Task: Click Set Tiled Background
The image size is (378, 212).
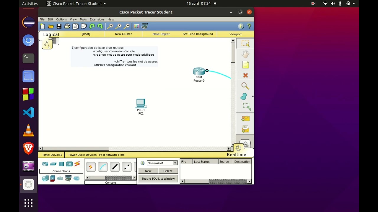Action: 198,34
